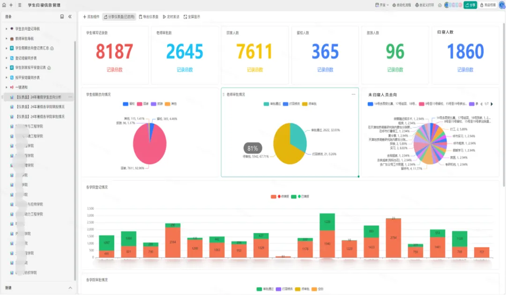Click the panel icon in 目录 header
The height and width of the screenshot is (295, 506).
point(62,16)
